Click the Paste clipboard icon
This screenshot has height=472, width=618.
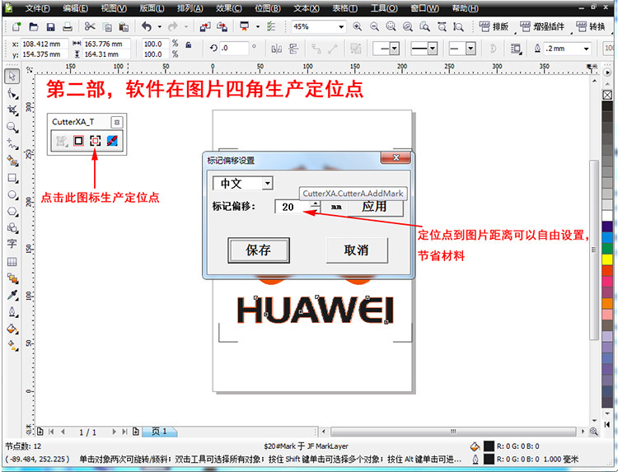124,27
